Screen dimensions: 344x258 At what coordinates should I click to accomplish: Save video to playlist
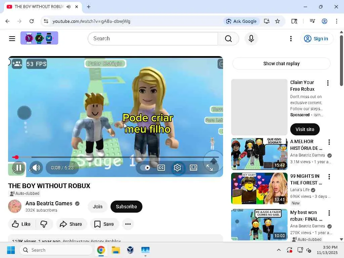104,224
